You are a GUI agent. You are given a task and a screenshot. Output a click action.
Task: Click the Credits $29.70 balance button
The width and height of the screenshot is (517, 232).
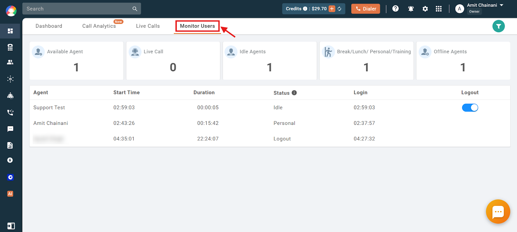click(x=313, y=9)
